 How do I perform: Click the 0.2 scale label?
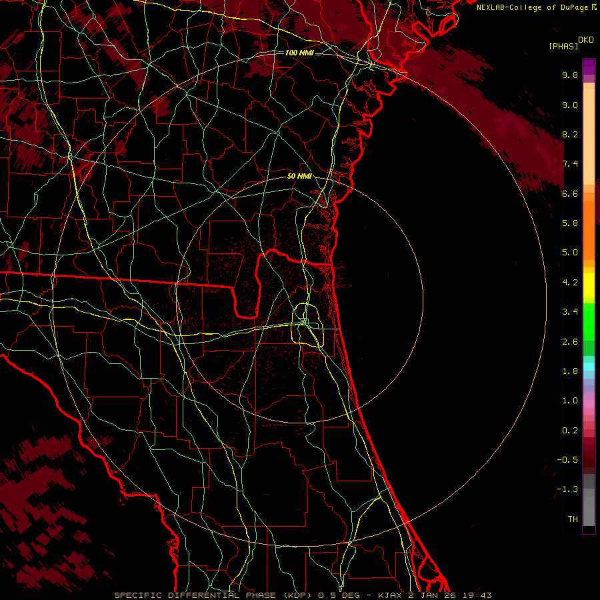[x=570, y=431]
